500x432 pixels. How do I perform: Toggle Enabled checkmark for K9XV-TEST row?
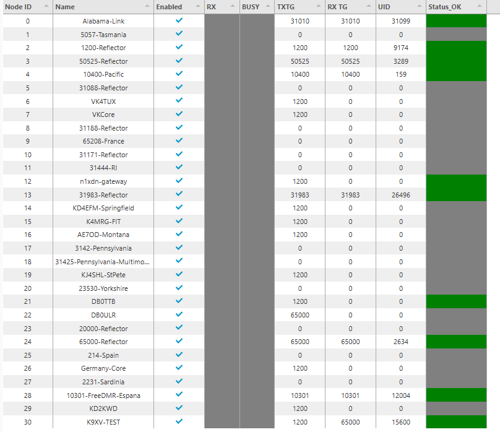(179, 421)
